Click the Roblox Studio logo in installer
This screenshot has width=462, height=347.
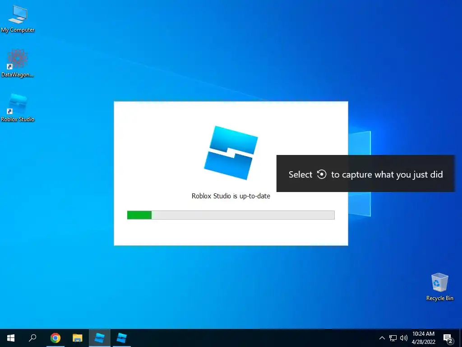(x=231, y=153)
